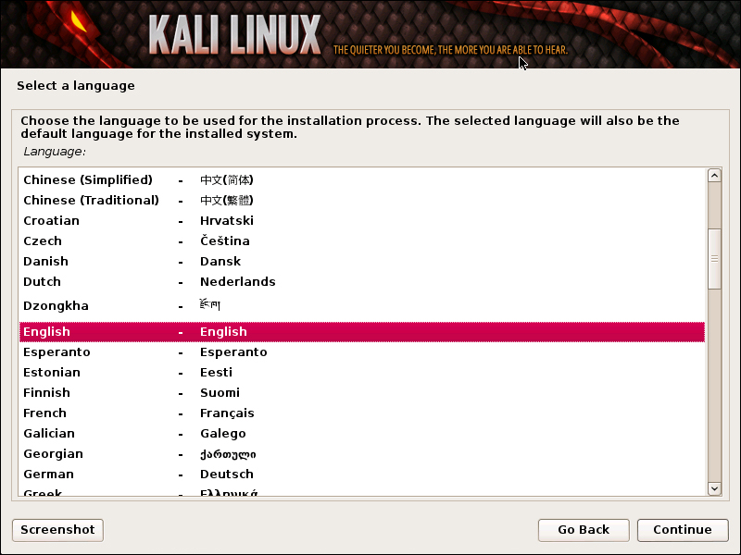Screen dimensions: 741x555
Task: Pick Danish as installation language
Action: [362, 261]
